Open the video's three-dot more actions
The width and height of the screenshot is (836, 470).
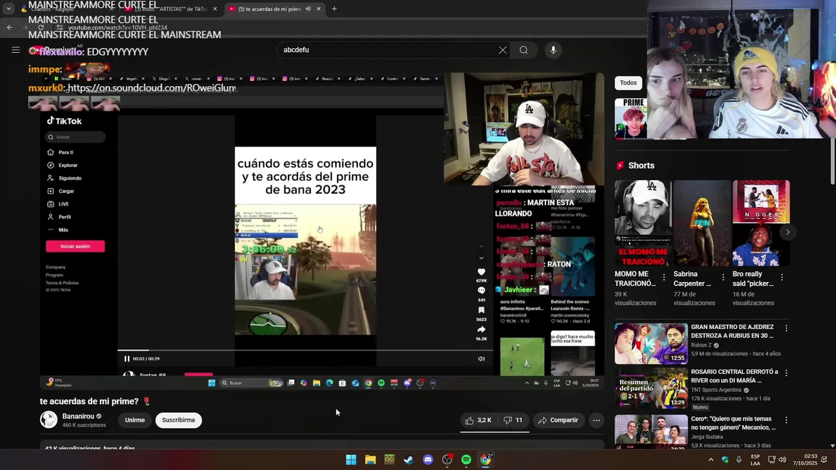tap(596, 420)
